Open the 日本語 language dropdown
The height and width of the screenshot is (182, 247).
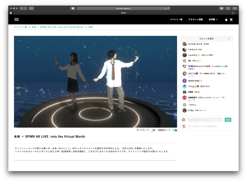tap(213, 19)
